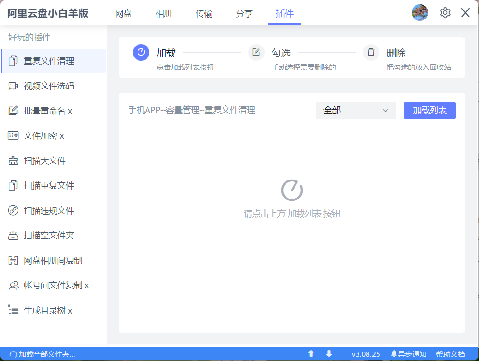
Task: Go to the 分享 tab
Action: click(x=244, y=14)
